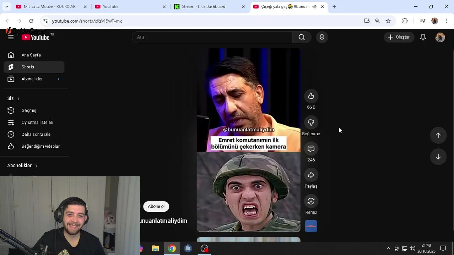Open Daha sonra izle list
This screenshot has height=255, width=454.
point(34,135)
